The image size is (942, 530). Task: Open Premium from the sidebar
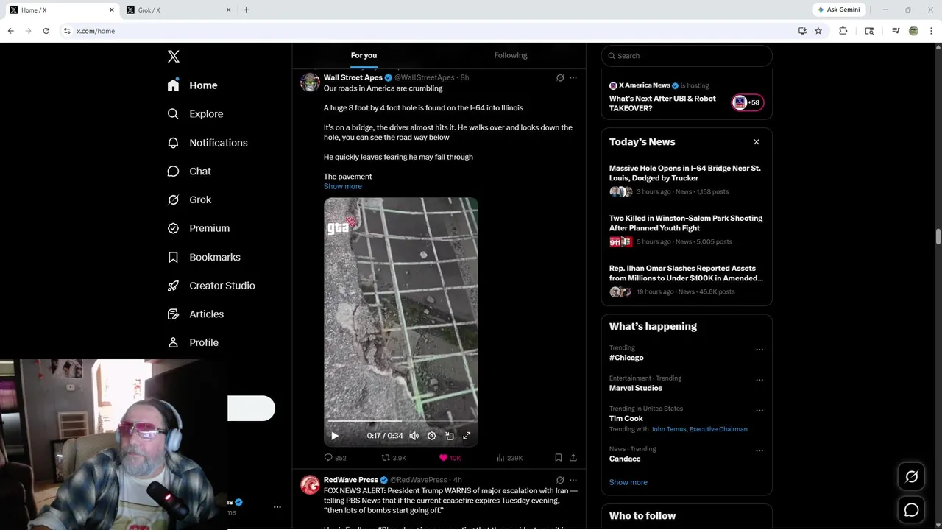pos(199,228)
